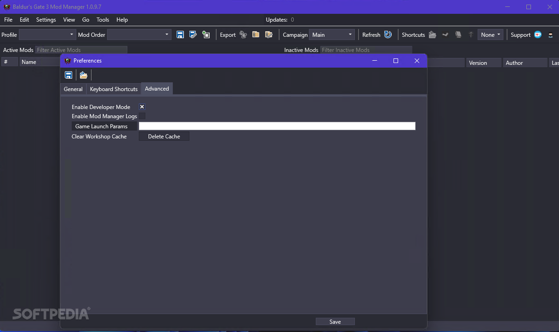Open the Campaign Main dropdown
This screenshot has height=332, width=559.
[331, 34]
